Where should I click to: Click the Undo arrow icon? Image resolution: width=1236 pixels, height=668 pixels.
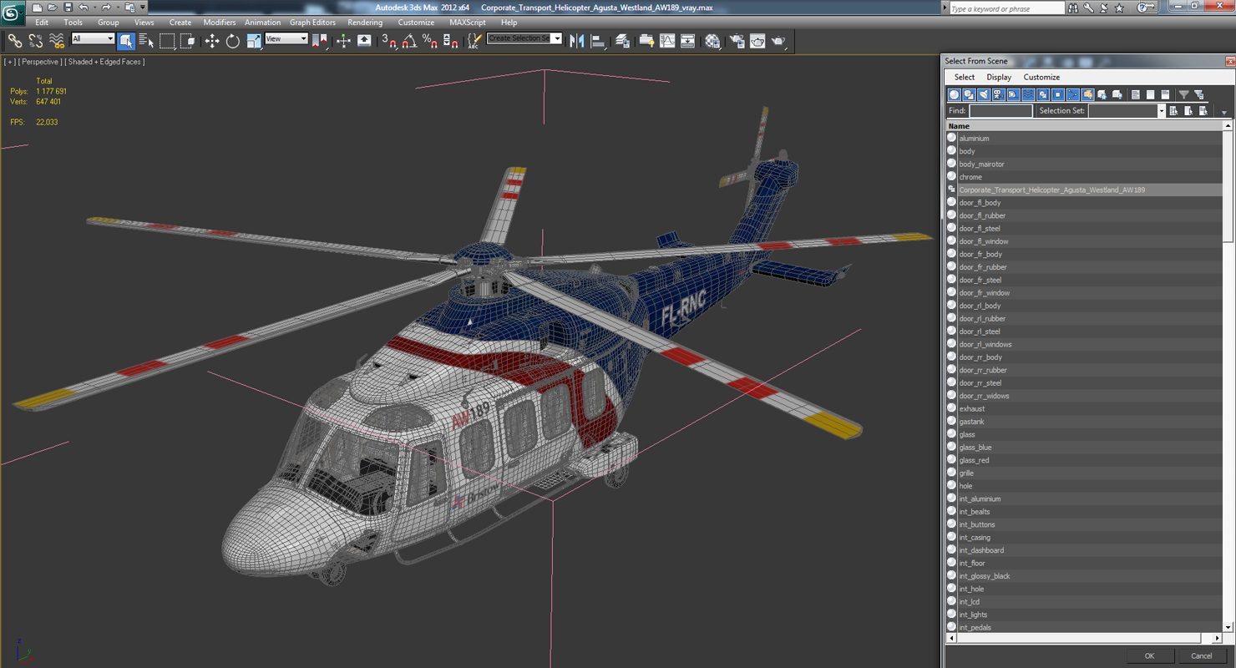[x=84, y=8]
